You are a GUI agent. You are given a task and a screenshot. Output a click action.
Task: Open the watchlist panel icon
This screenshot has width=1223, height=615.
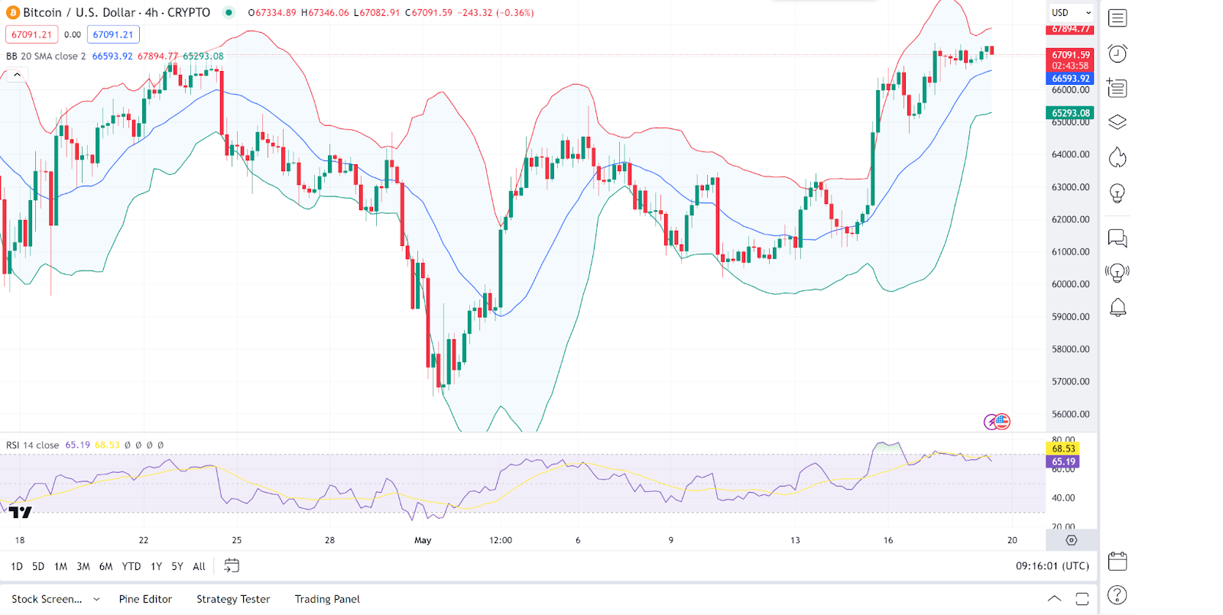[x=1118, y=18]
